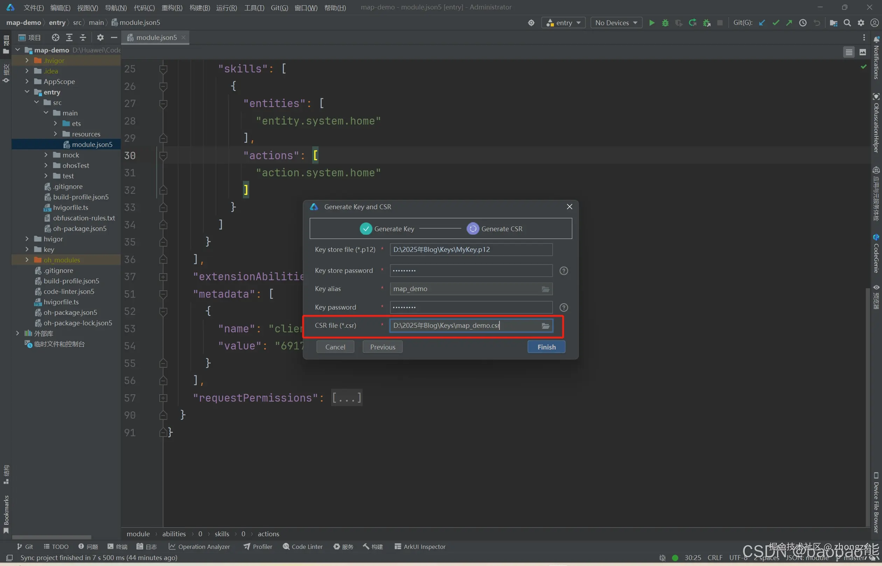Image resolution: width=882 pixels, height=566 pixels.
Task: Open Git history clock icon
Action: click(x=803, y=23)
